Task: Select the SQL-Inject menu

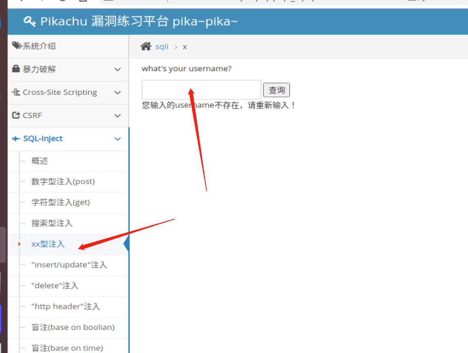Action: [x=68, y=139]
